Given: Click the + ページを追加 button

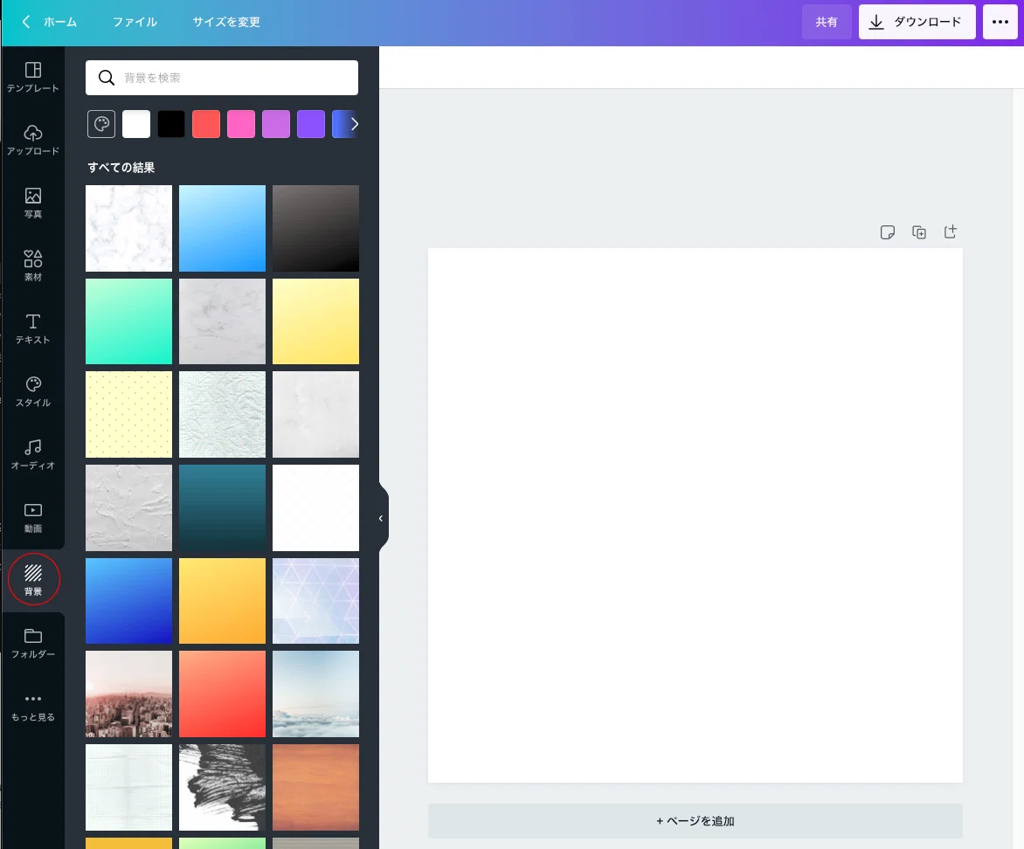Looking at the screenshot, I should (x=695, y=821).
